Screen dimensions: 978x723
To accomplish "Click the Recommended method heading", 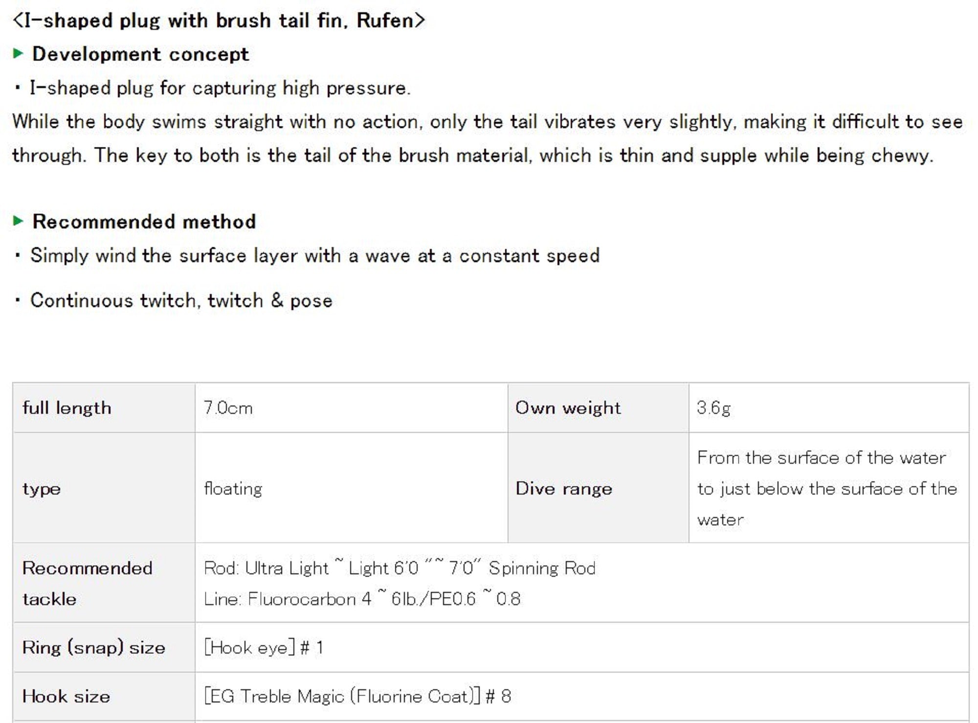I will 144,222.
